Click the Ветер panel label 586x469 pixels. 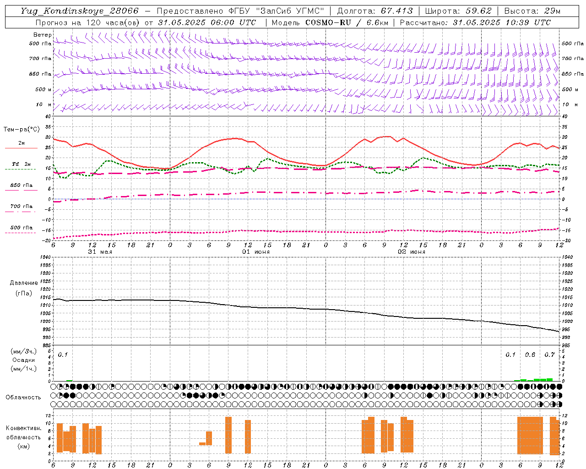pos(42,35)
